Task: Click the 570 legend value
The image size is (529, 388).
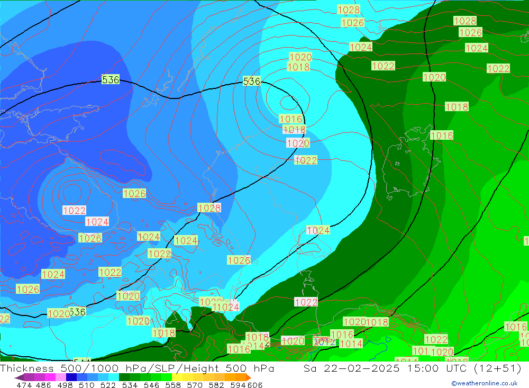Action: point(195,385)
